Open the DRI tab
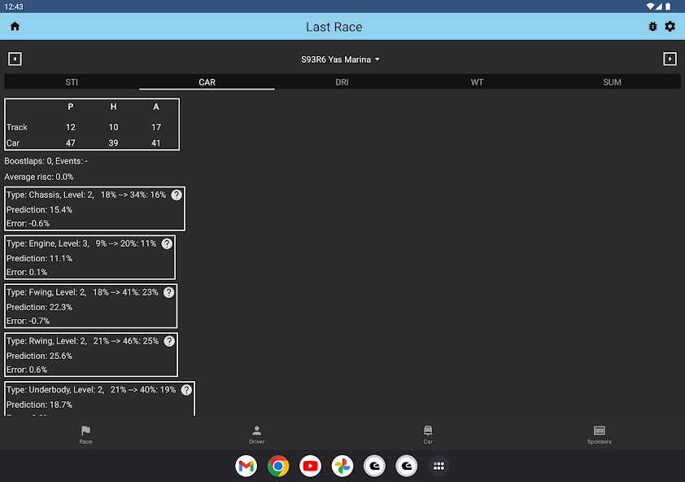685x482 pixels. pos(342,81)
